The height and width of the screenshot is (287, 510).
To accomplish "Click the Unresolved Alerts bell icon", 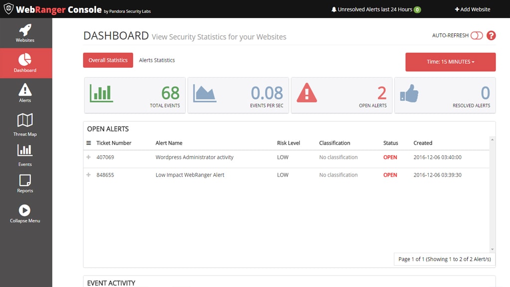I will pos(334,9).
